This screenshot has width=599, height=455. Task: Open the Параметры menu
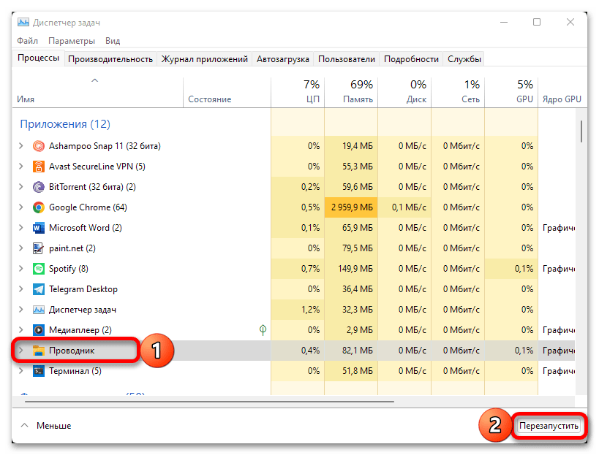point(72,41)
